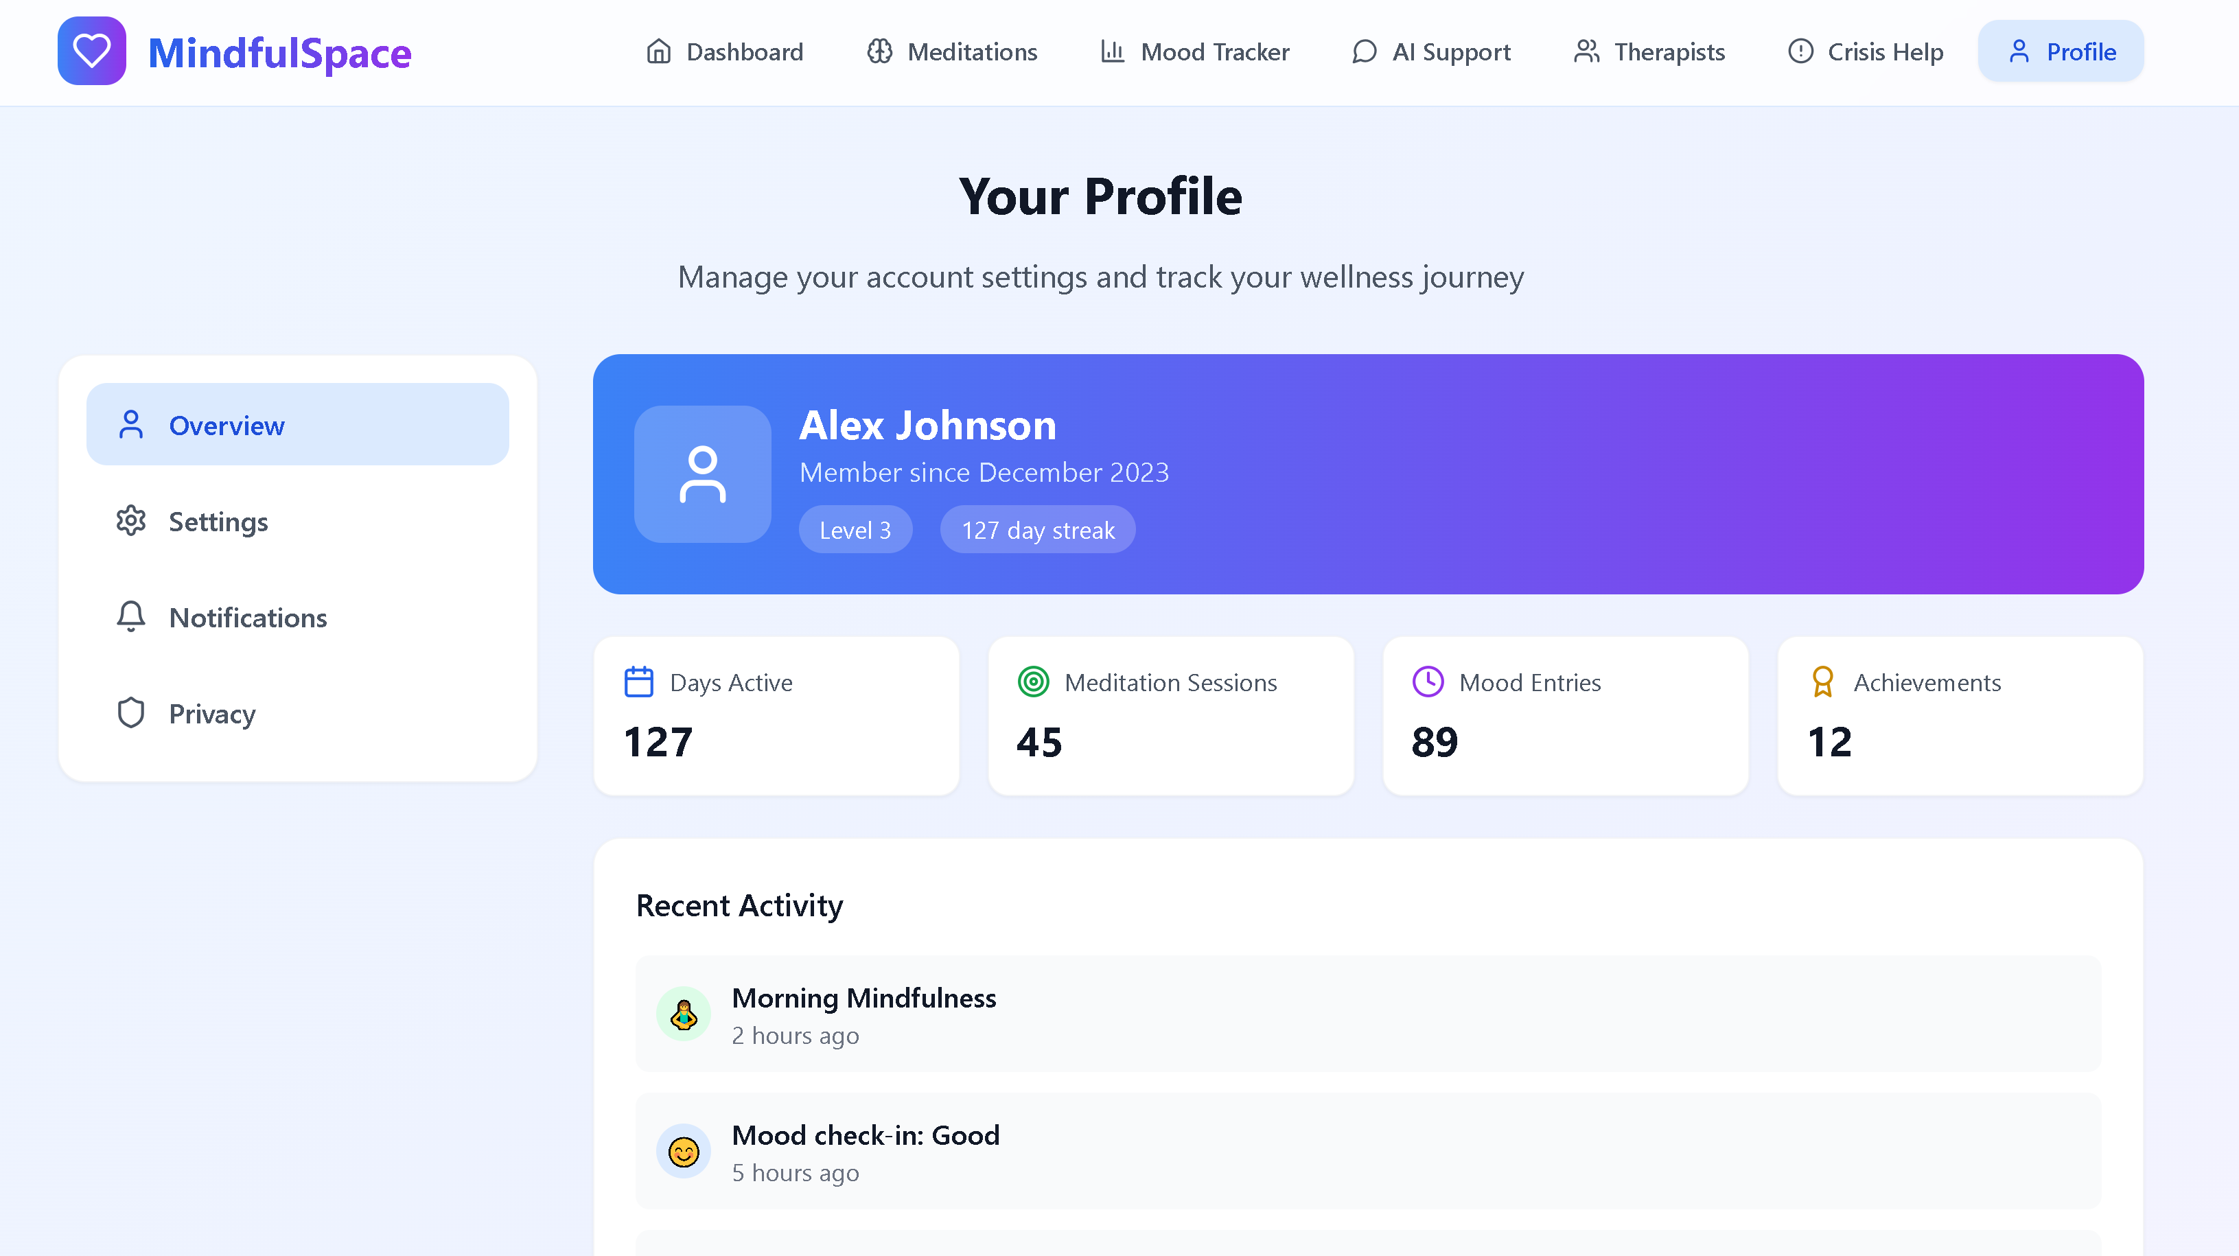Navigate to the Therapists page
Image resolution: width=2239 pixels, height=1256 pixels.
[1649, 52]
